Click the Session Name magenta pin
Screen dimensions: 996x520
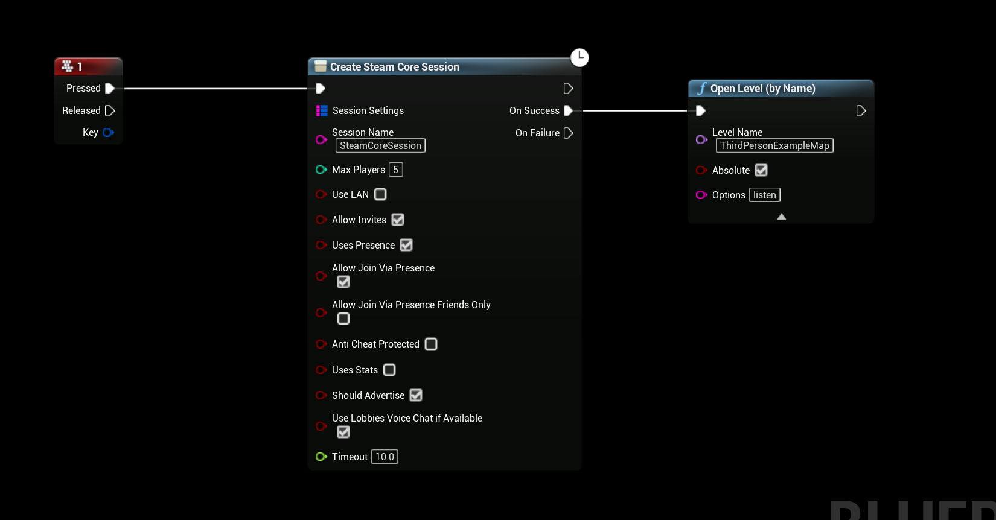point(321,140)
